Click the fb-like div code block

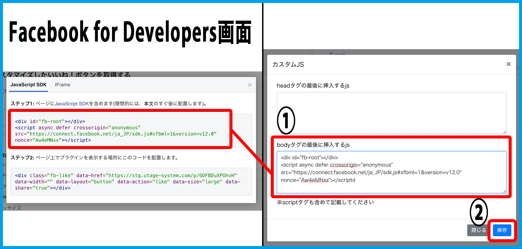tap(130, 182)
